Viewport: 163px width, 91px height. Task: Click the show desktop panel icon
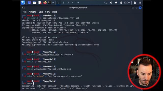click(29, 3)
